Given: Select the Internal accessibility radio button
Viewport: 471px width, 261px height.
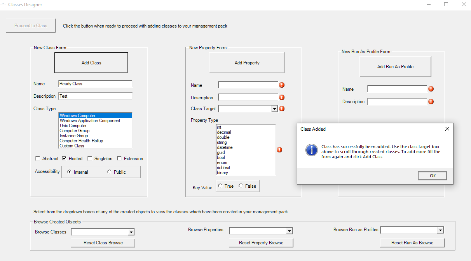Looking at the screenshot, I should tap(69, 172).
